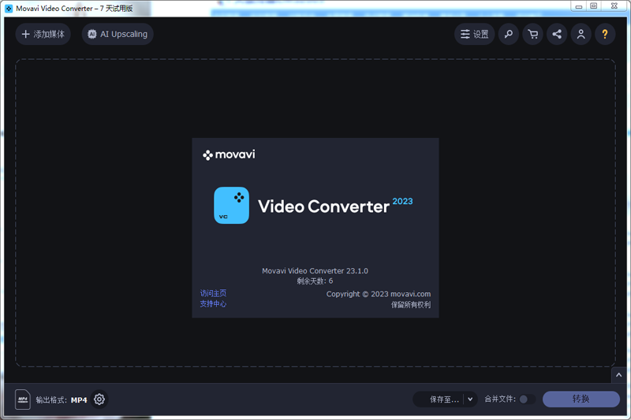631x420 pixels.
Task: Open the 设置 settings menu
Action: (x=474, y=34)
